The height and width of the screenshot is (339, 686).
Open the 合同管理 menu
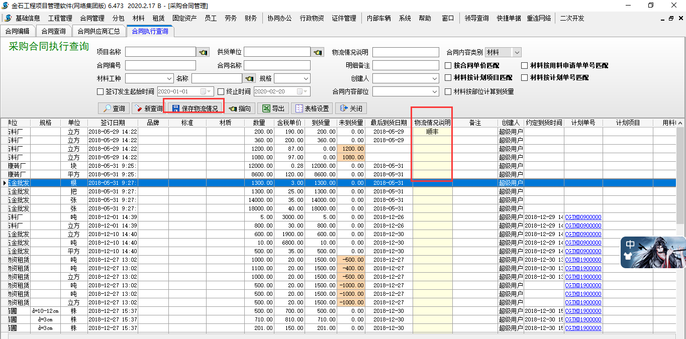click(92, 18)
